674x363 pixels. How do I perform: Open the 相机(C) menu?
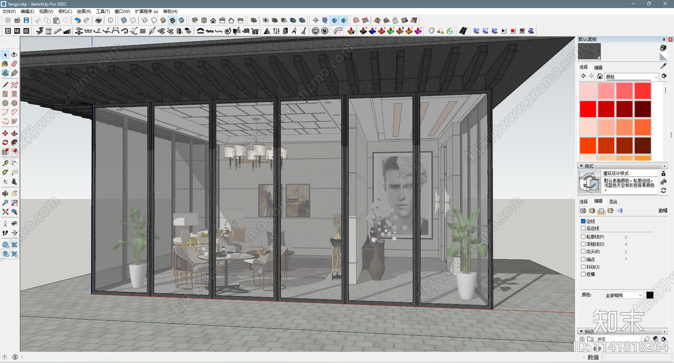coord(65,11)
